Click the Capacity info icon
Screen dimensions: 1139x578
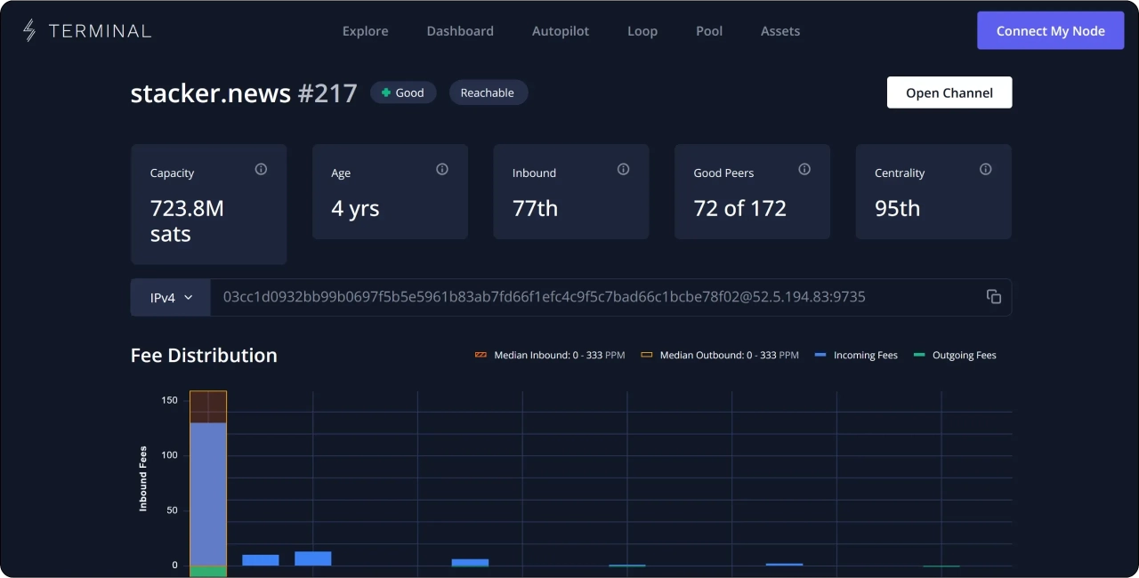(x=261, y=169)
